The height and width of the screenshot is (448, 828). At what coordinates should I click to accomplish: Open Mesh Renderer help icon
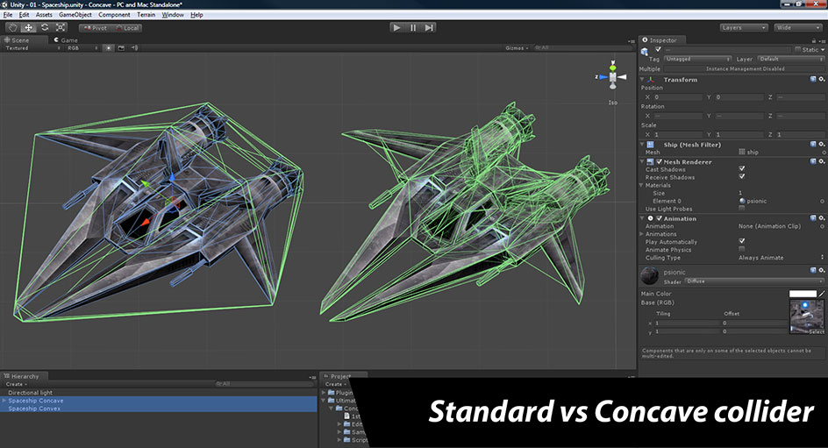813,161
